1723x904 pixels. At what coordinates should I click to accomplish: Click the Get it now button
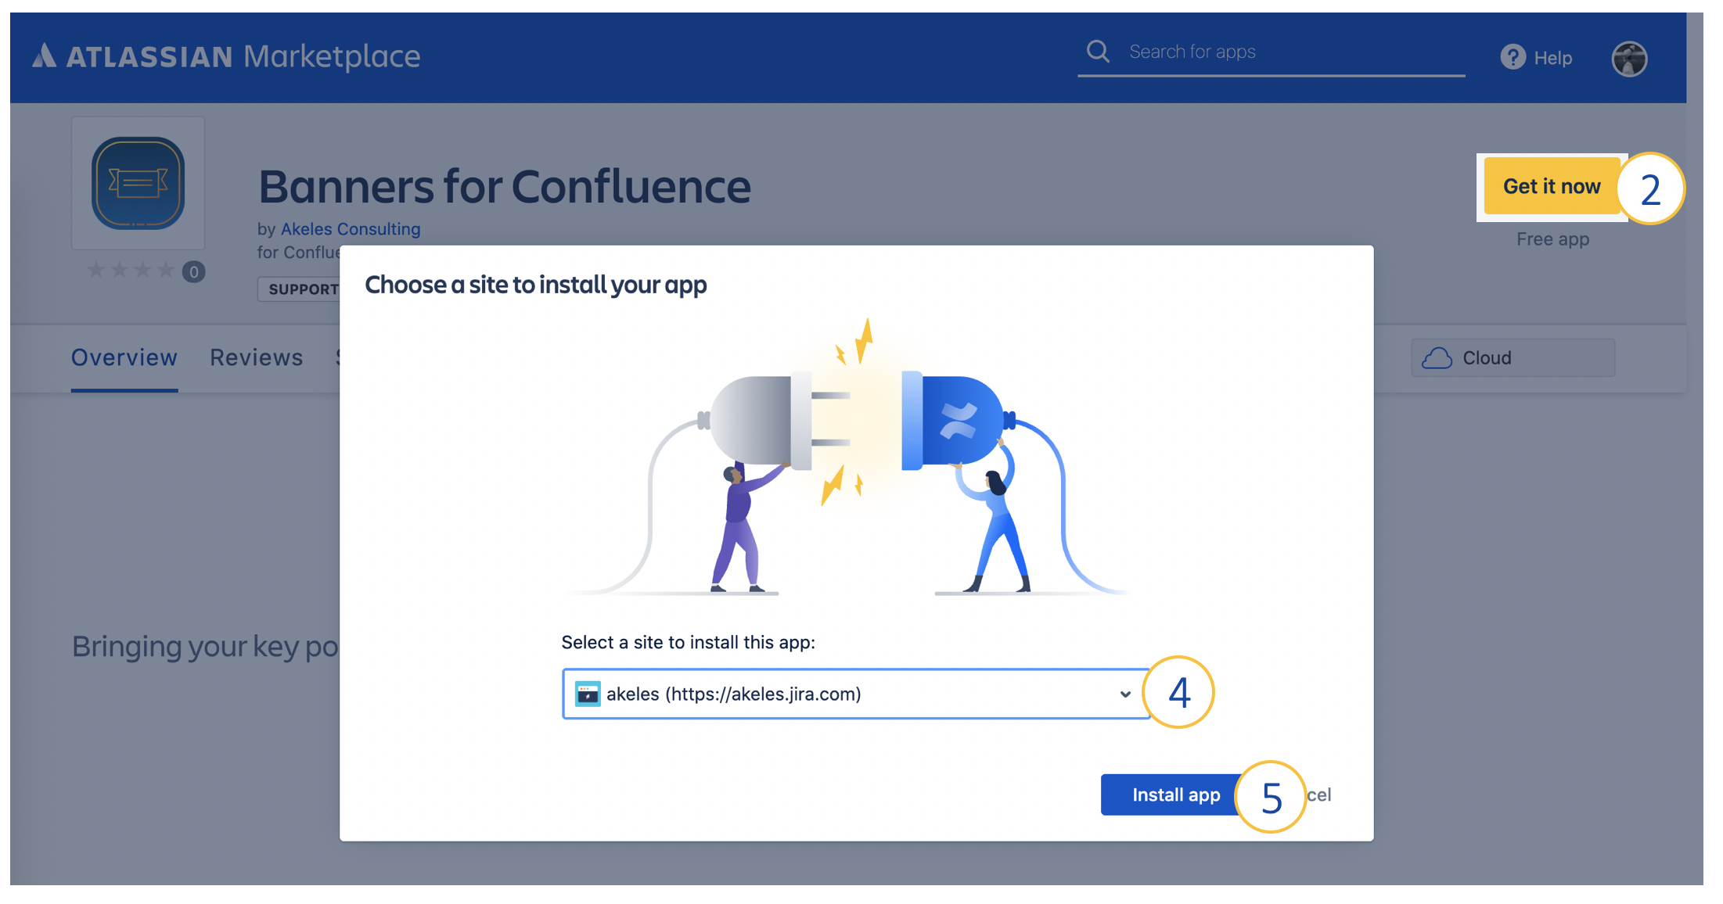tap(1551, 186)
